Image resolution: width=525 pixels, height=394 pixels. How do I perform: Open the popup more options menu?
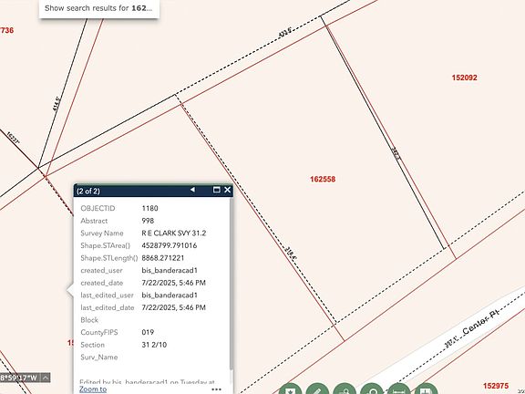coord(217,389)
